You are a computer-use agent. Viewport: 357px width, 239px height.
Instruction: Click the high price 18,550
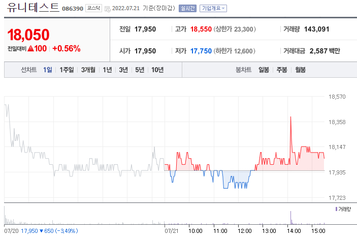pos(201,29)
